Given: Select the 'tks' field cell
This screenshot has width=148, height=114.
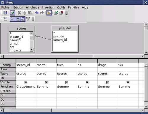Looking at the screenshot, I should (128, 65).
